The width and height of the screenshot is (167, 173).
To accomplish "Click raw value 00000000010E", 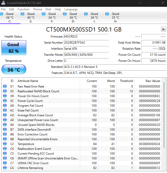I will point(150,115).
